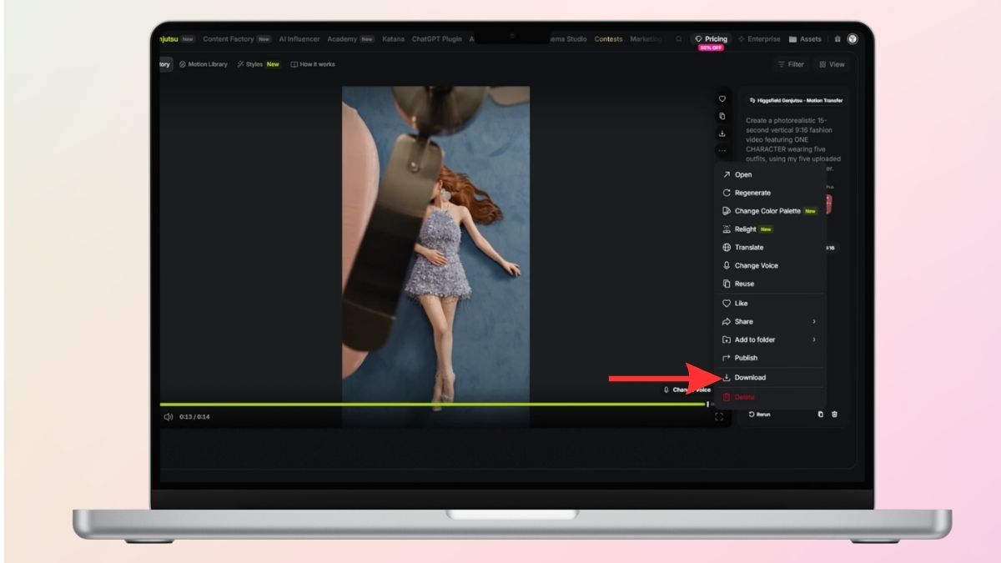Seek along the green video progress bar
1001x563 pixels.
(434, 404)
